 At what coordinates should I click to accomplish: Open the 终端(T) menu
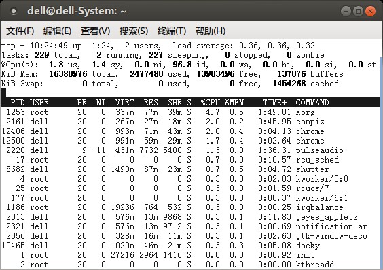tap(172, 31)
